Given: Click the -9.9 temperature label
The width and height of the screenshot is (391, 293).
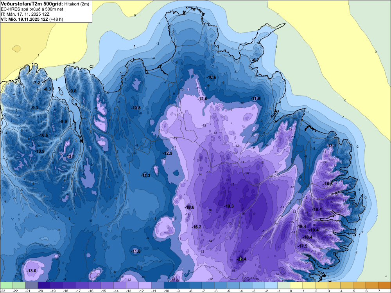Looking at the screenshot, I should [x=63, y=122].
